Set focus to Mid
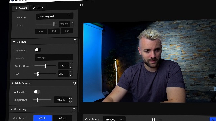The image size is (216, 121). coord(54,31)
